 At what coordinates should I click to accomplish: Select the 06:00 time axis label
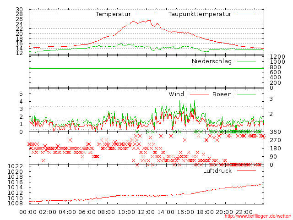click(87, 212)
